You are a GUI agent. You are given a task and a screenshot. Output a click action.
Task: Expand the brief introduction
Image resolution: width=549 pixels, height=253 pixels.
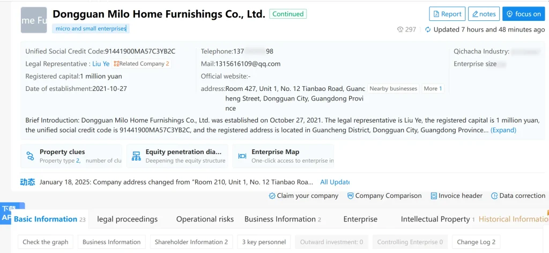pos(503,130)
